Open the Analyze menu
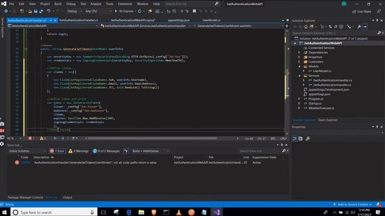This screenshot has height=216, width=385. [x=96, y=4]
